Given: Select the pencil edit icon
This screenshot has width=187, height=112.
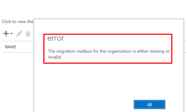Looking at the screenshot, I should coord(19,34).
